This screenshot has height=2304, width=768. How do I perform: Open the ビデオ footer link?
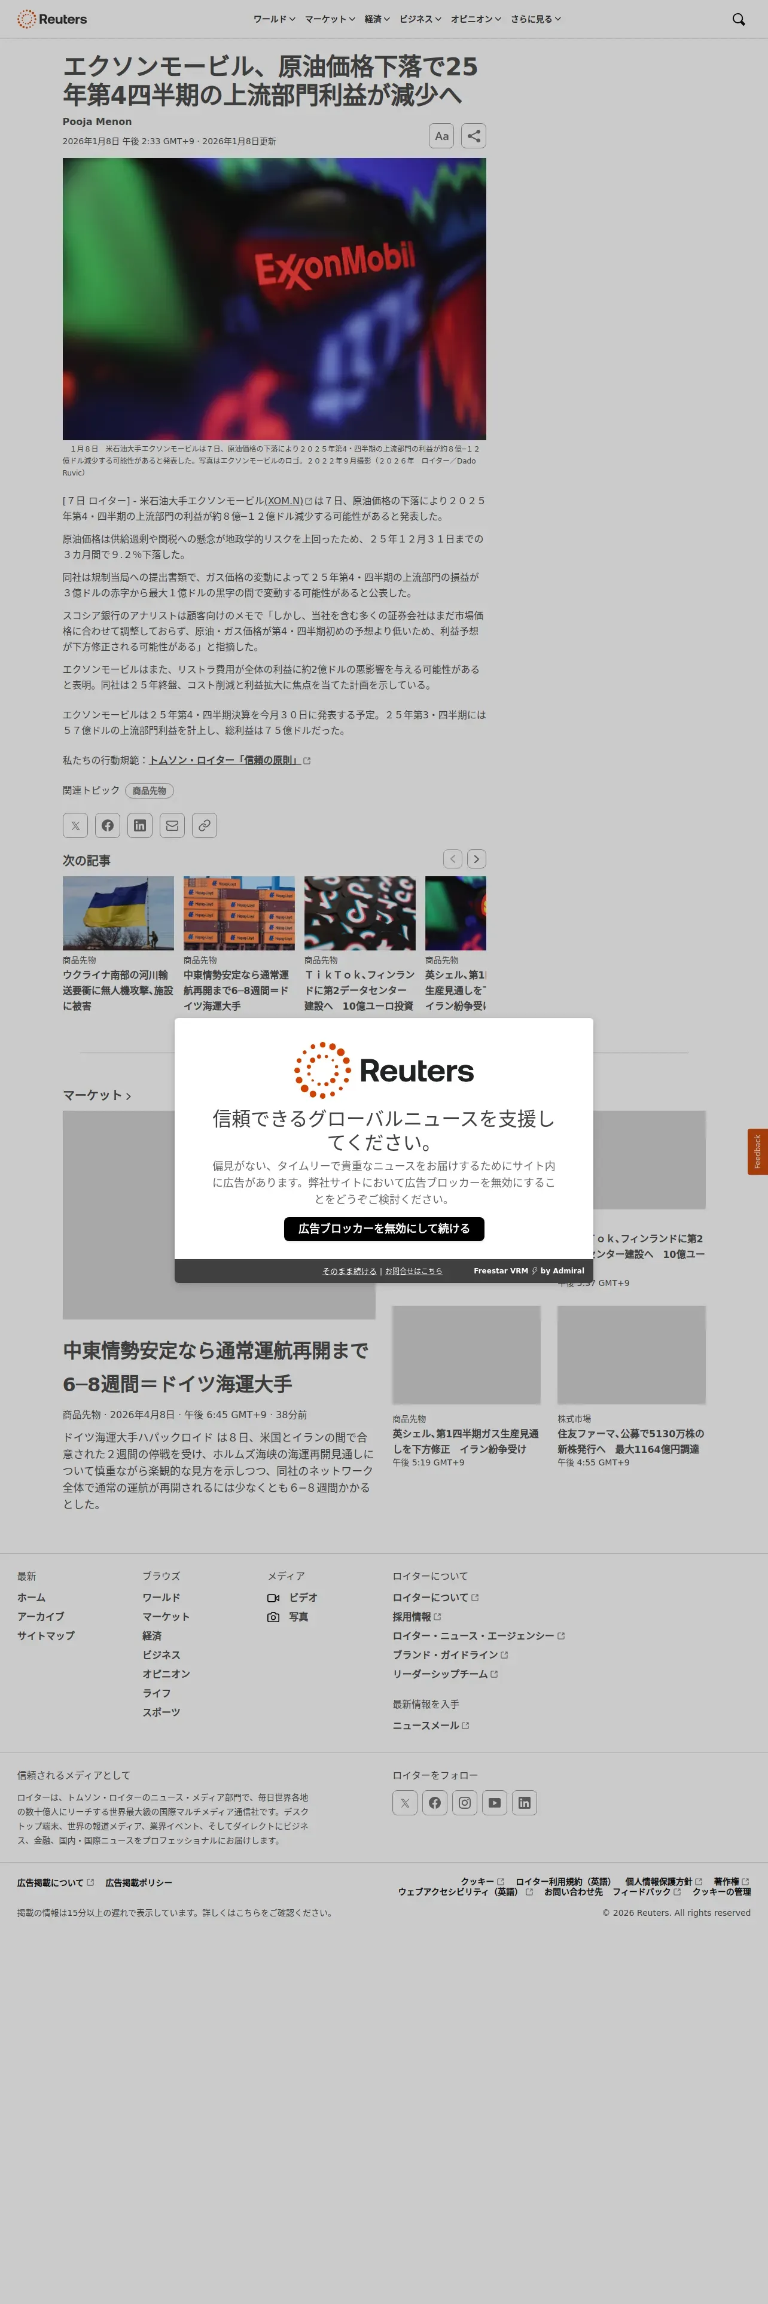[292, 1598]
